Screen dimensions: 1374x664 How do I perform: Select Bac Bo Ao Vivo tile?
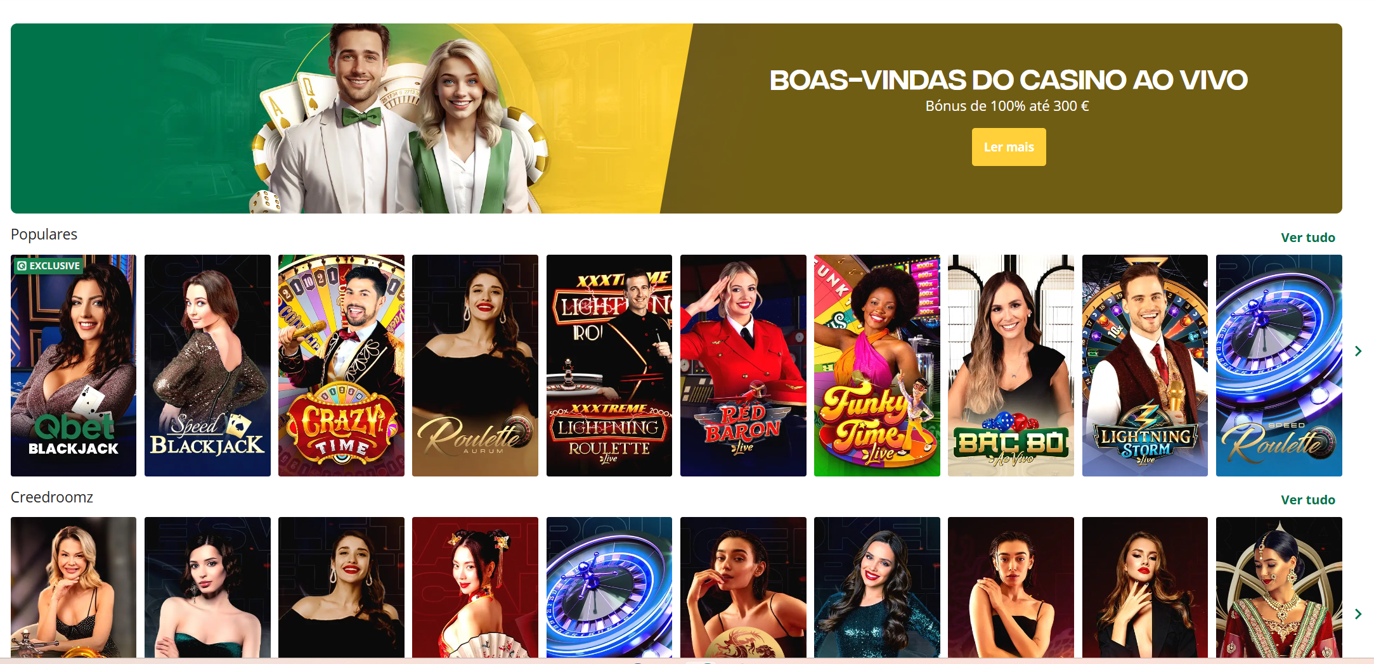click(x=1011, y=366)
